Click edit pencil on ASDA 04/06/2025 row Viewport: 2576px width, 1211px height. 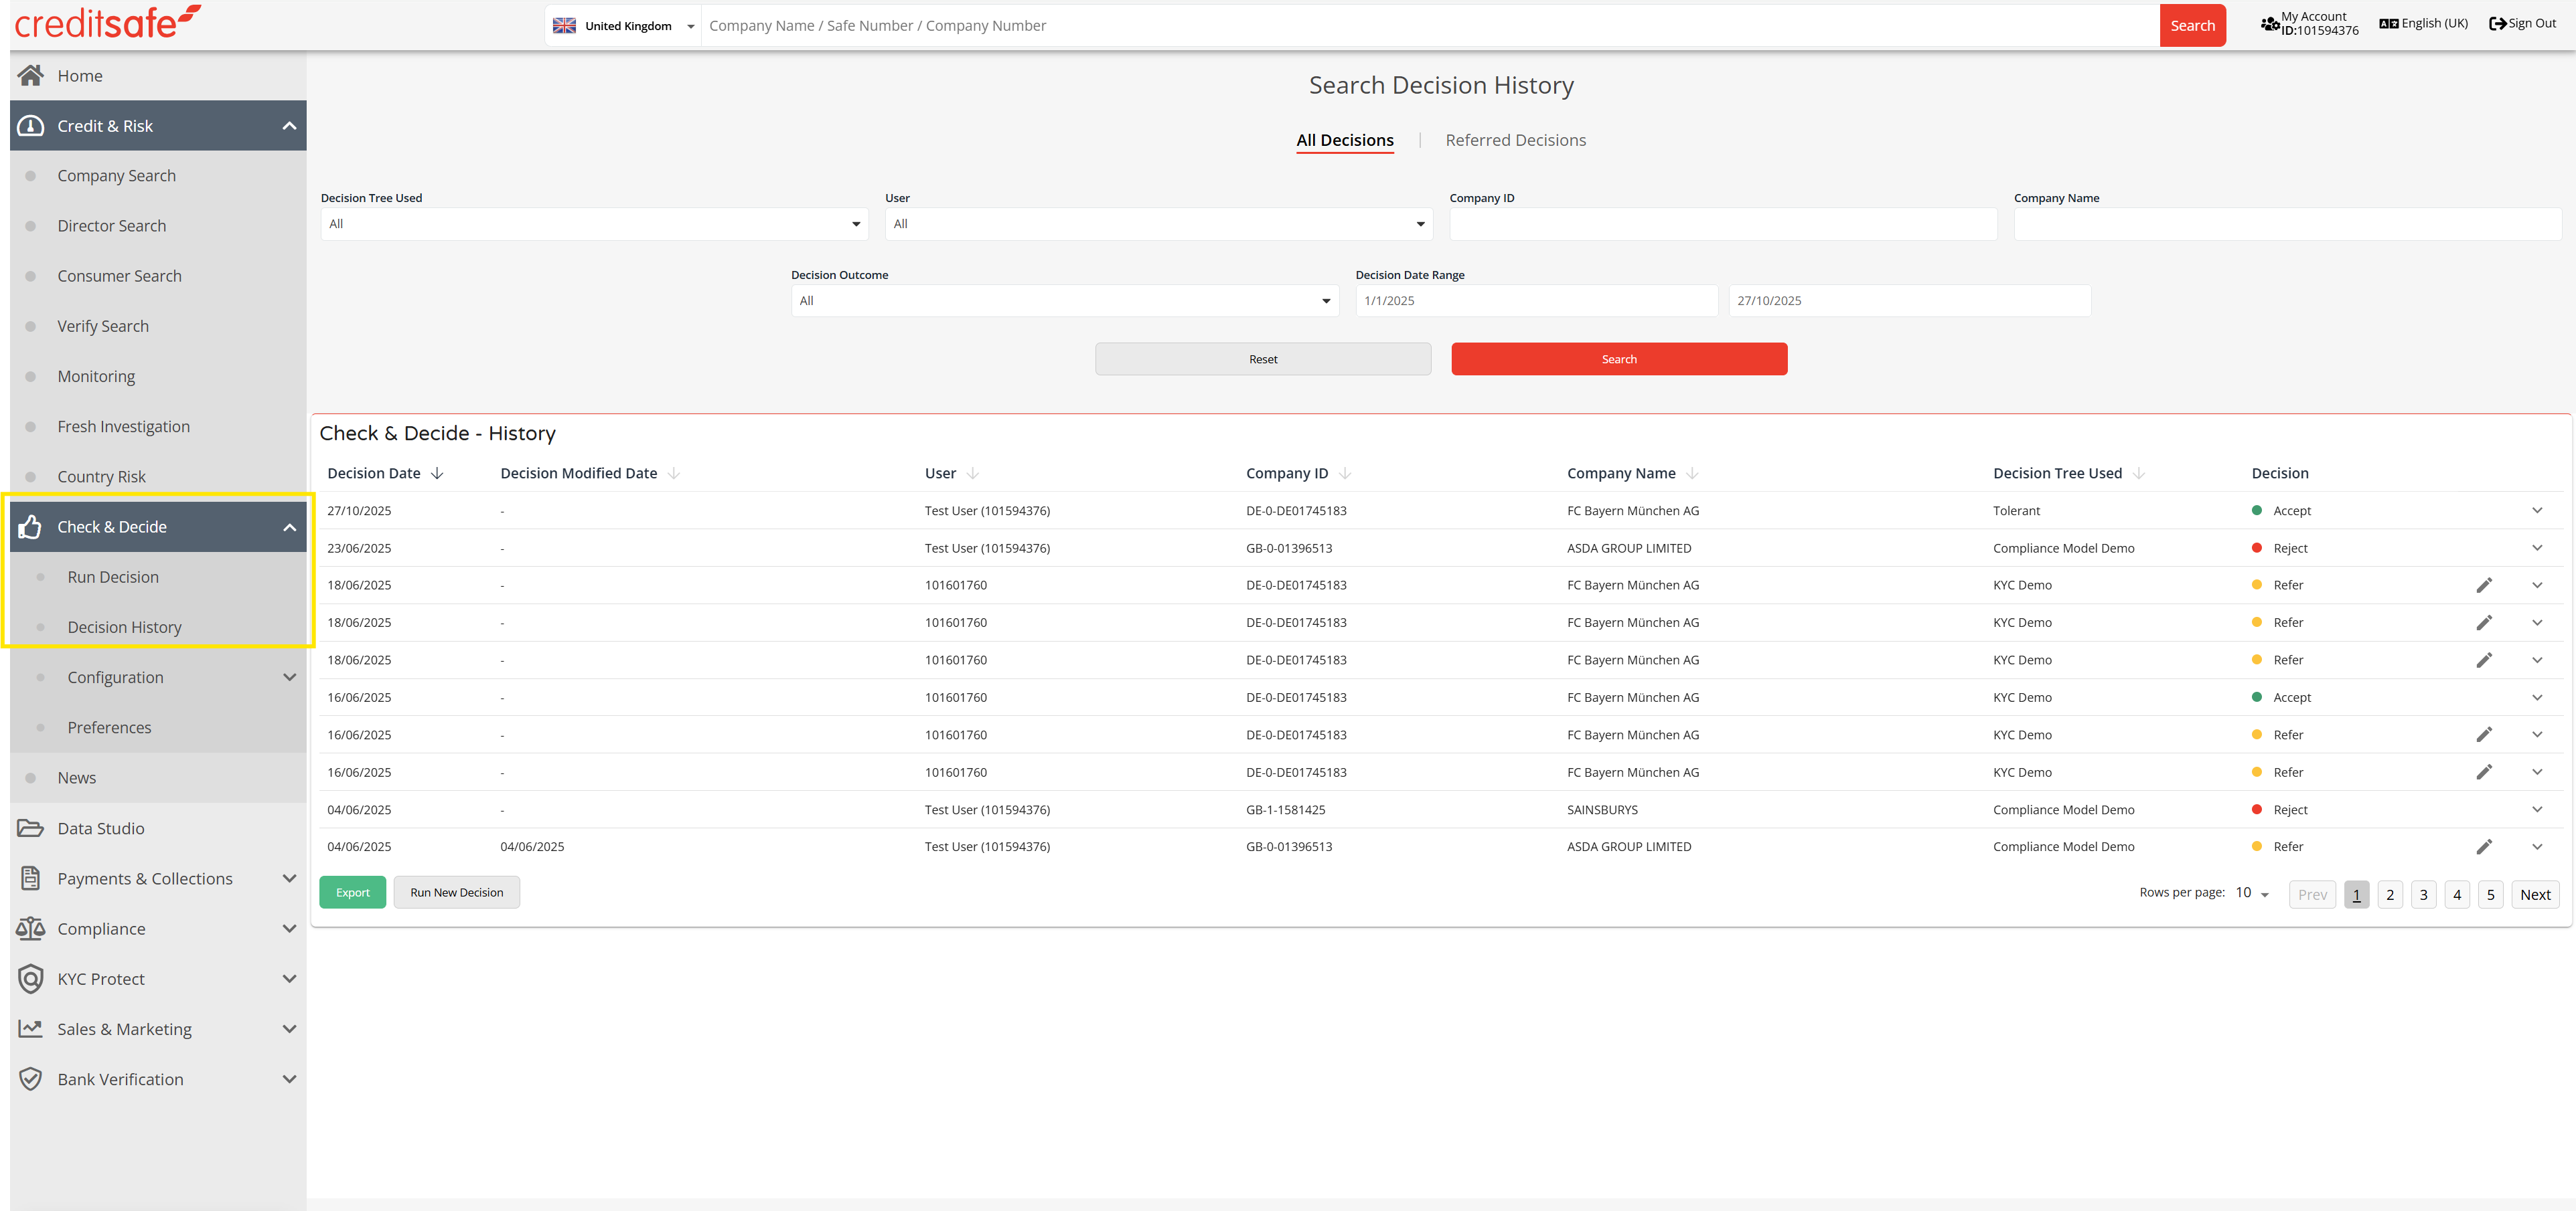coord(2484,847)
